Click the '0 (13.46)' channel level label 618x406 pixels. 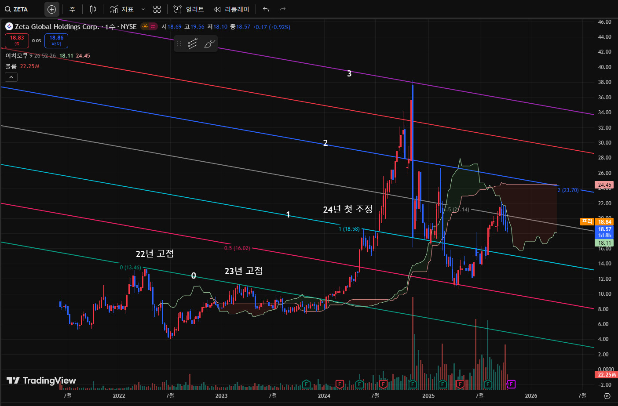point(131,268)
